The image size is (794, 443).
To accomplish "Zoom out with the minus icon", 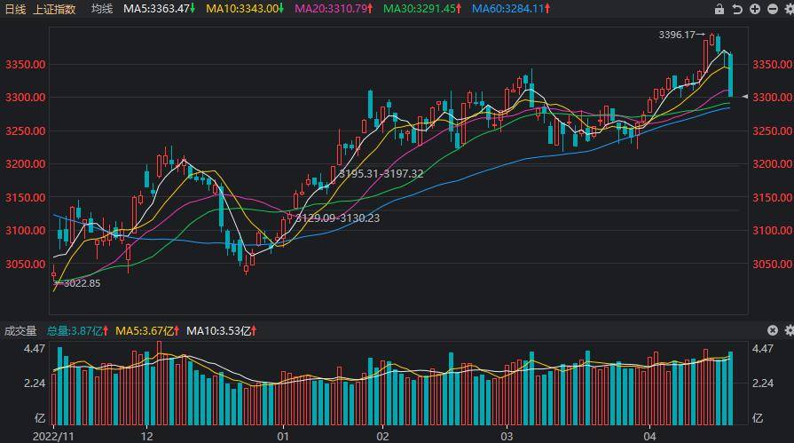I will coord(770,9).
